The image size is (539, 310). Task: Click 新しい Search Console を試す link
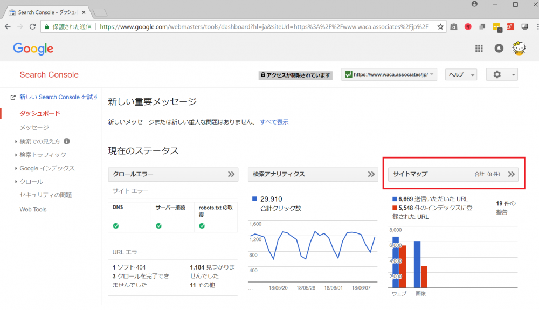coord(59,97)
